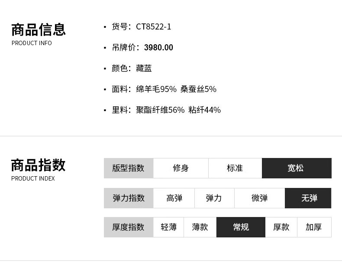
Task: Choose 无弹 in elasticity row
Action: pyautogui.click(x=308, y=198)
